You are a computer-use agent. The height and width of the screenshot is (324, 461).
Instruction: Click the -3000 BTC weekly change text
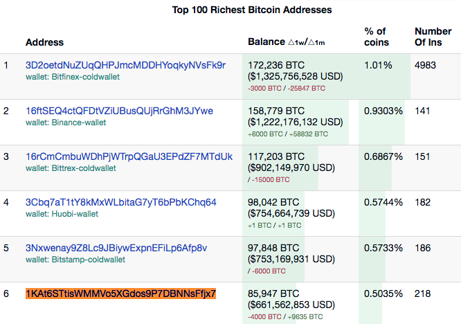coord(264,88)
